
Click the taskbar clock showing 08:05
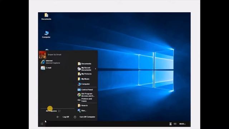[182, 124]
